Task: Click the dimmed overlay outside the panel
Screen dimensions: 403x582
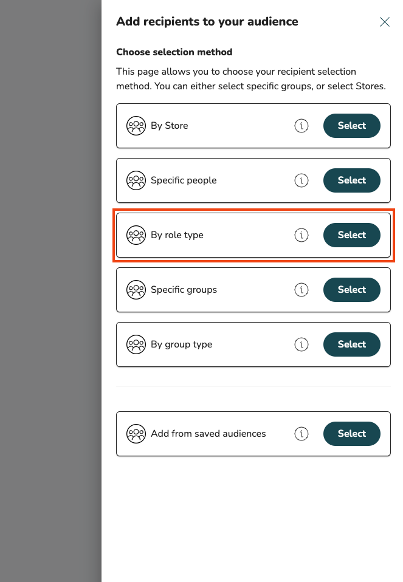Action: point(50,292)
